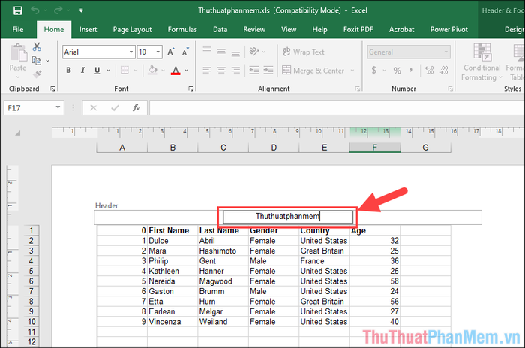Click the Paste button
This screenshot has width=525, height=348.
point(16,60)
